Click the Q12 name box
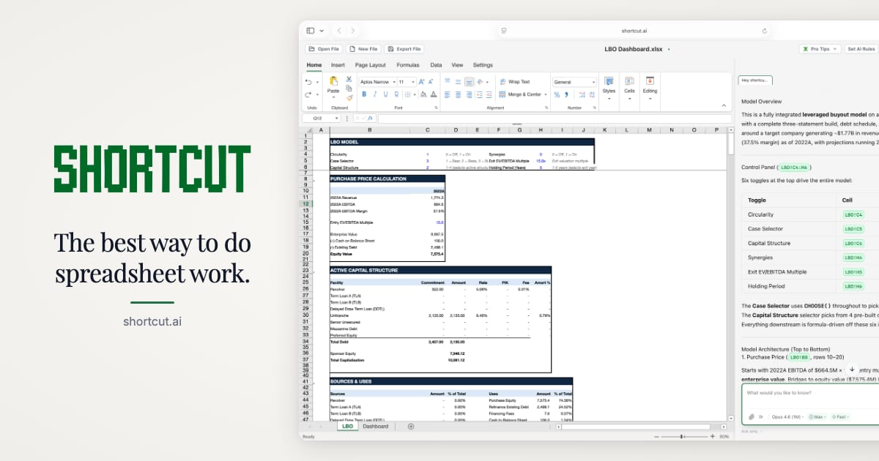879x461 pixels. pyautogui.click(x=322, y=118)
